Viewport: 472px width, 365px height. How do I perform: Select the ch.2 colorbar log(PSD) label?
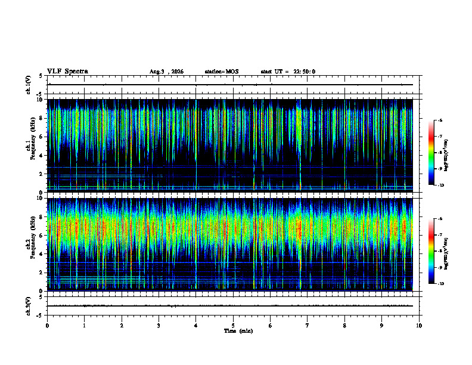point(446,253)
